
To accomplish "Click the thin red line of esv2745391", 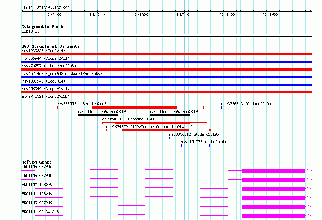I will click(x=166, y=100).
